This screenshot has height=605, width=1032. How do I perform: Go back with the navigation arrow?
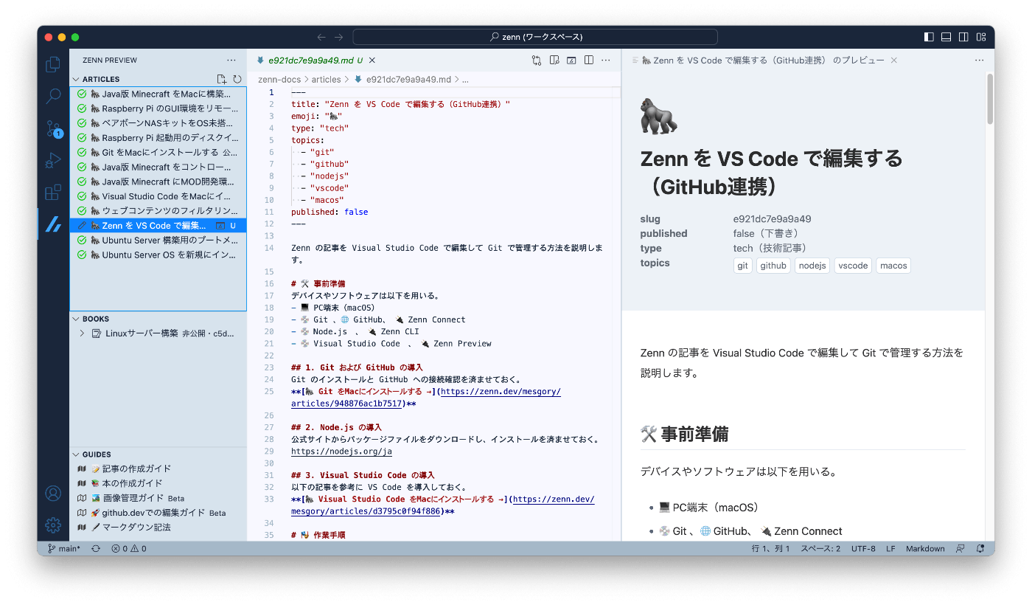coord(321,37)
